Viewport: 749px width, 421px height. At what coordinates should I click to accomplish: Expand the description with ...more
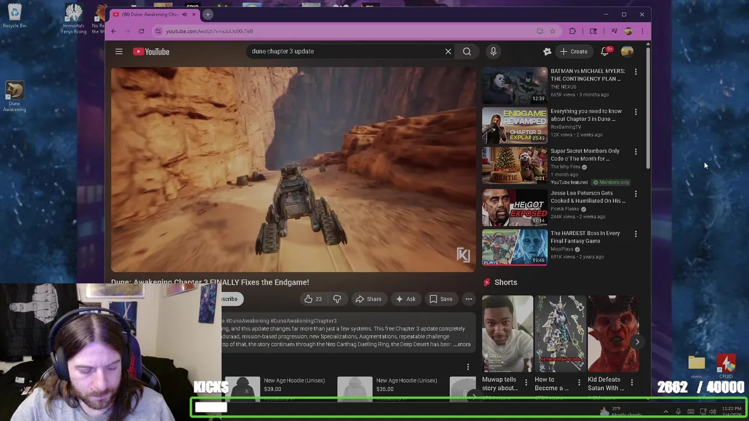462,344
